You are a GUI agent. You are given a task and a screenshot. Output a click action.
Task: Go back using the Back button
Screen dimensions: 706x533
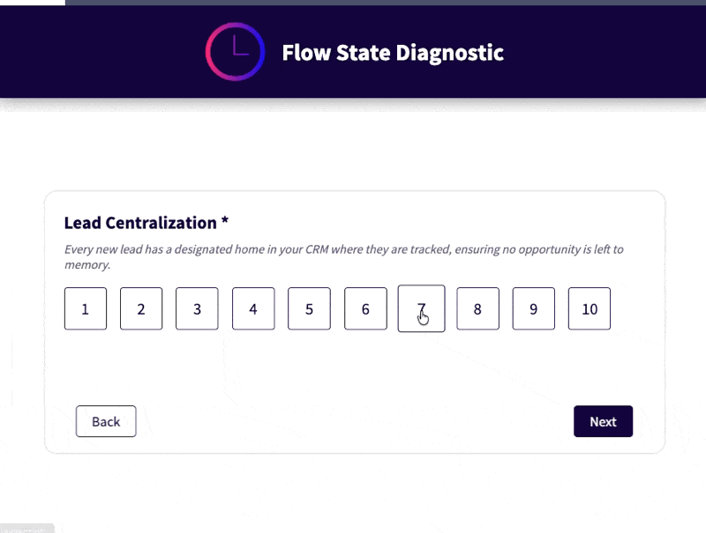106,421
